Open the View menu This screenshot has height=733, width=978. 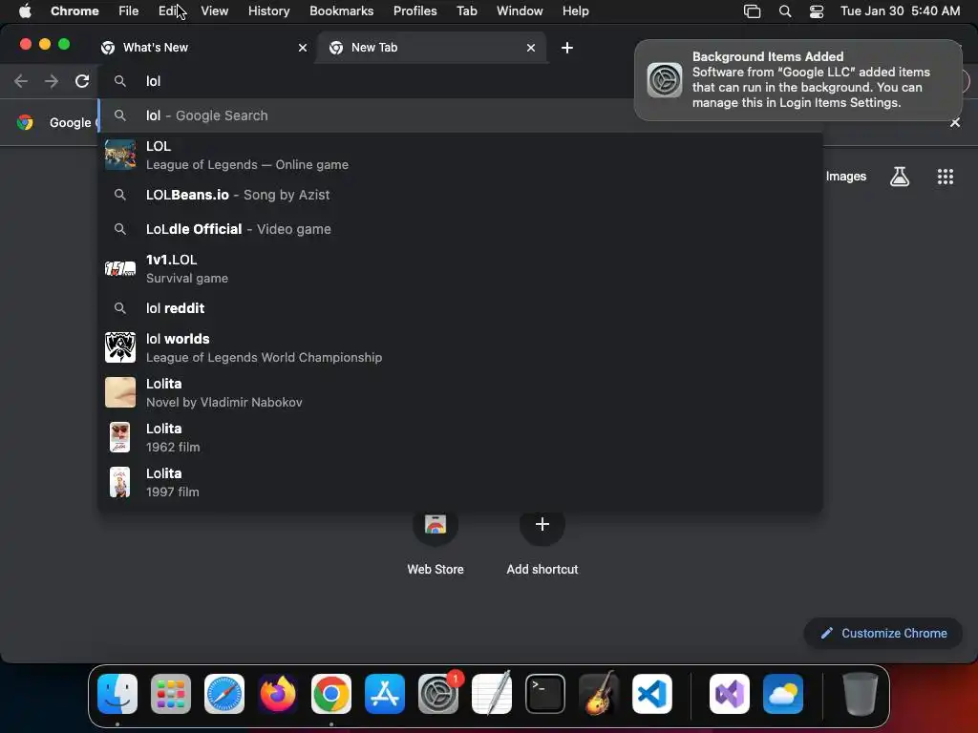coord(215,11)
